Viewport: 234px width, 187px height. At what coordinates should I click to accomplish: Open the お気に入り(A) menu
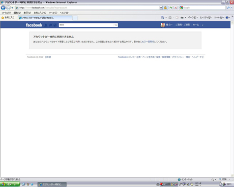click(40, 13)
